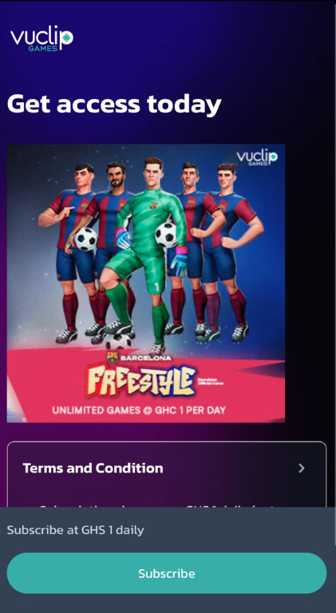336x613 pixels.
Task: Click the 'Subscribe at GHS 1 daily' text
Action: (75, 530)
